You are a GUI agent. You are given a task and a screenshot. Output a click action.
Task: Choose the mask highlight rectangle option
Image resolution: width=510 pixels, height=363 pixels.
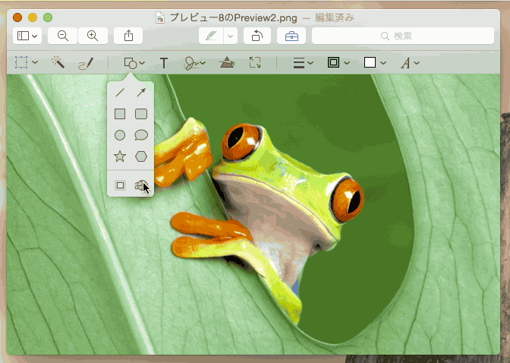121,185
